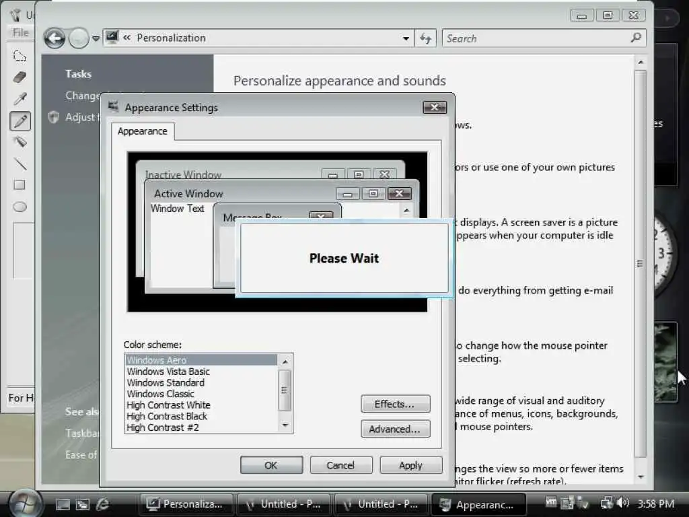The image size is (689, 517).
Task: Click the Search input field
Action: 536,38
